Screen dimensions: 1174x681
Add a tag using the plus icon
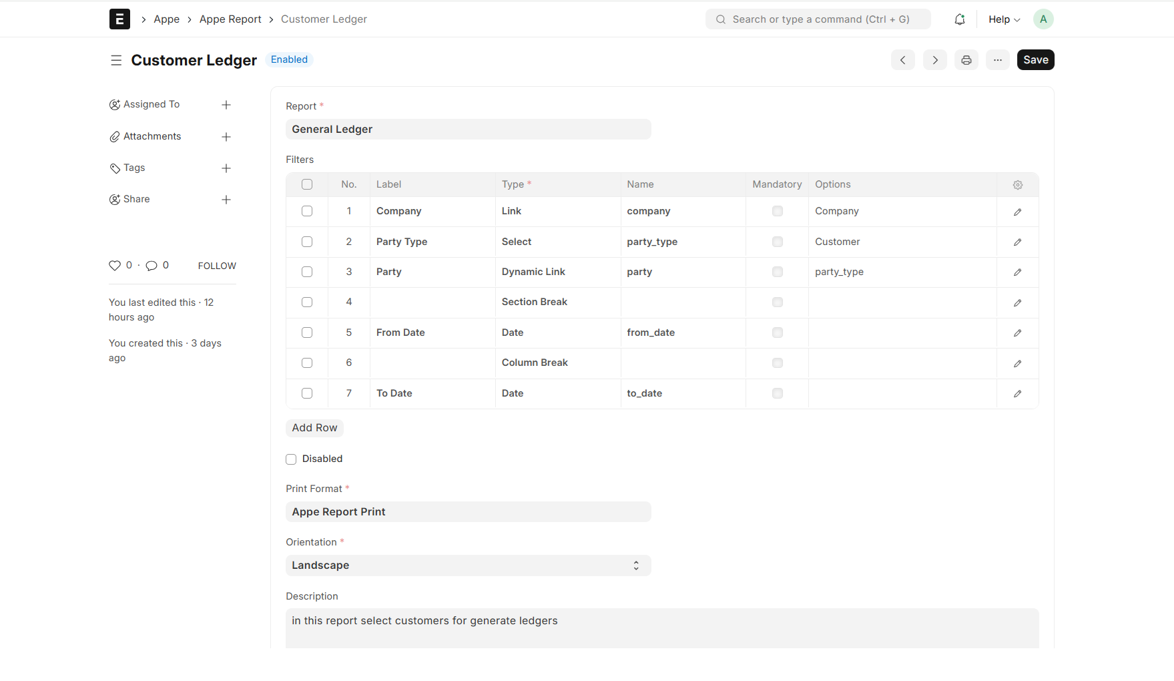coord(226,168)
